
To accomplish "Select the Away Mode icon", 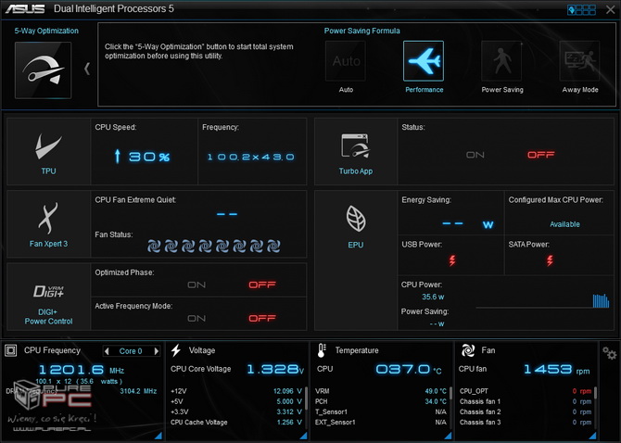I will click(579, 61).
